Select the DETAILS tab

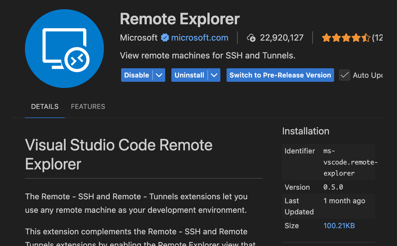pos(45,107)
